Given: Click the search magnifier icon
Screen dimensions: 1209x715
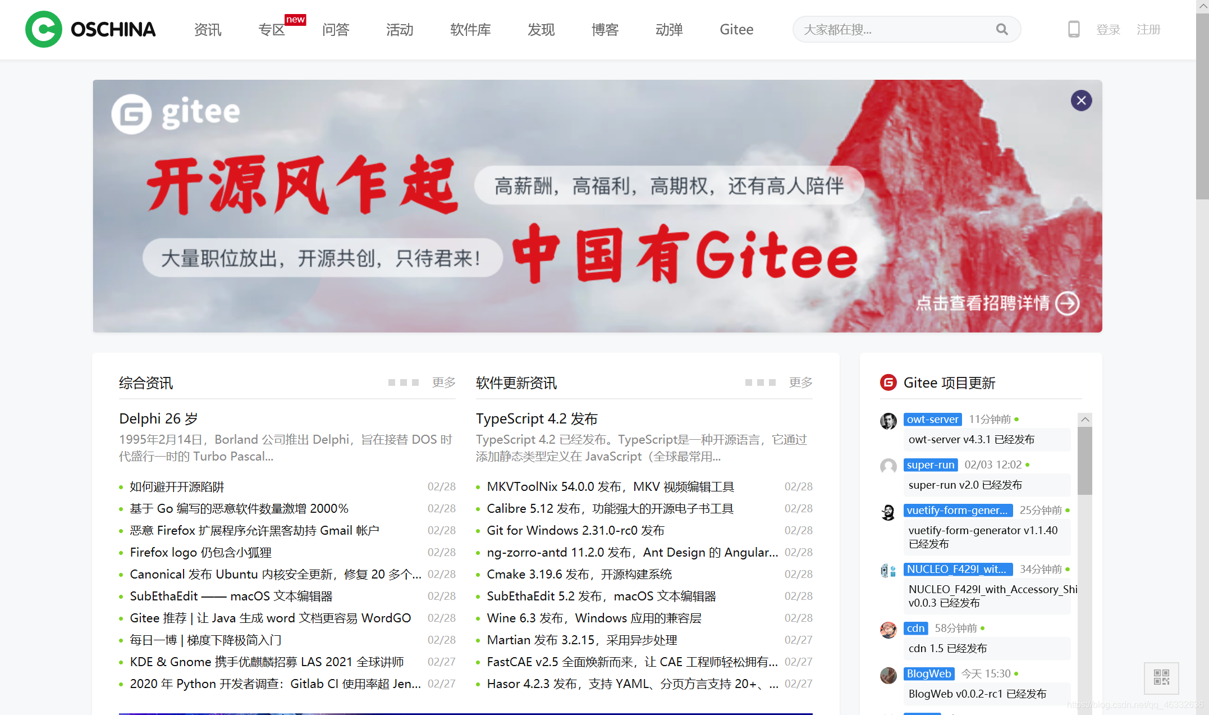Looking at the screenshot, I should (x=1002, y=29).
